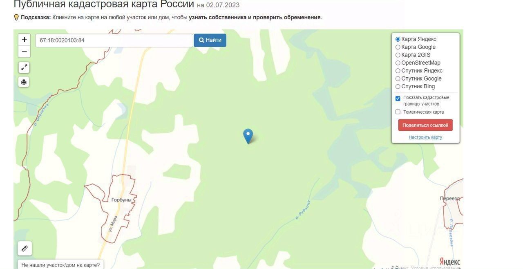Open the Настроить карту link
This screenshot has height=269, width=523.
click(x=425, y=137)
